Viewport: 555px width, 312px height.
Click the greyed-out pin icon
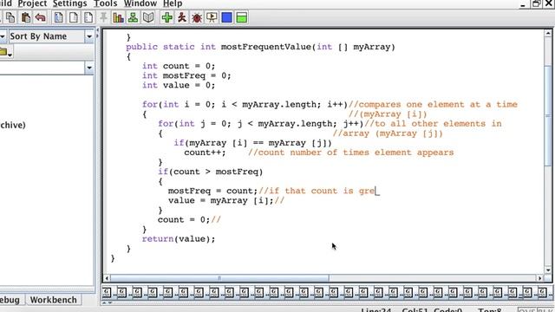click(x=103, y=17)
